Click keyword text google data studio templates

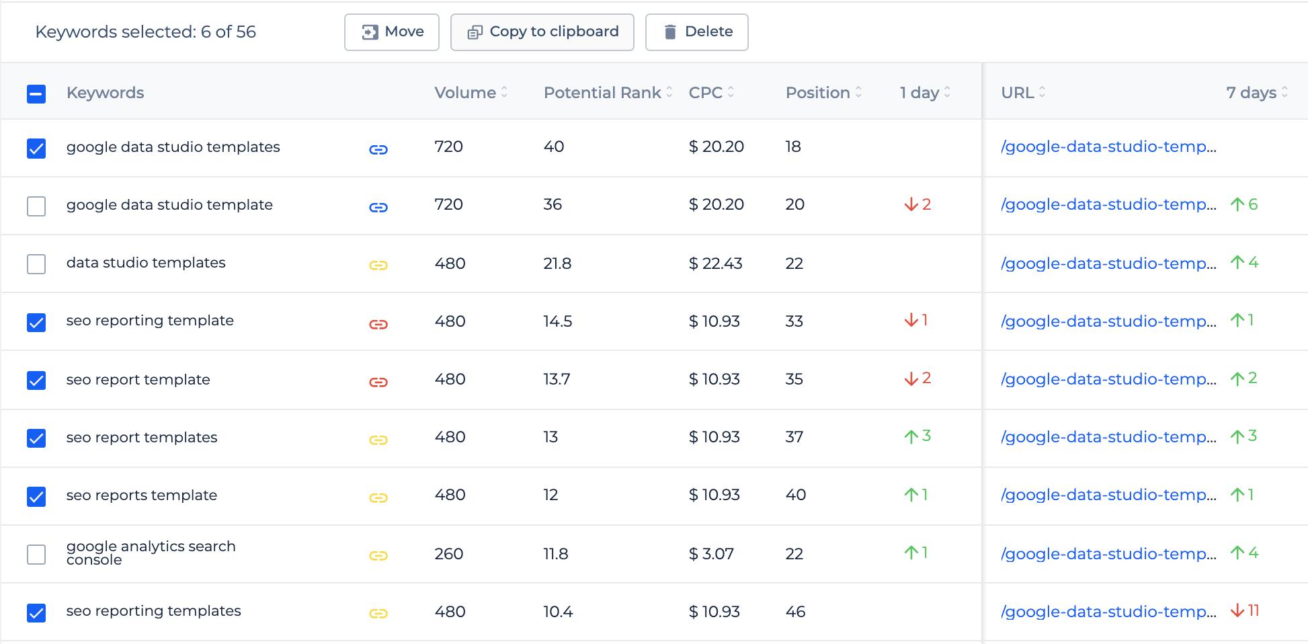click(173, 147)
